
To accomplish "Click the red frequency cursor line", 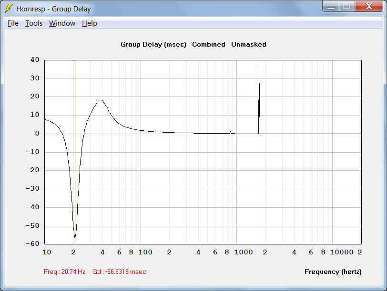I will coord(75,152).
